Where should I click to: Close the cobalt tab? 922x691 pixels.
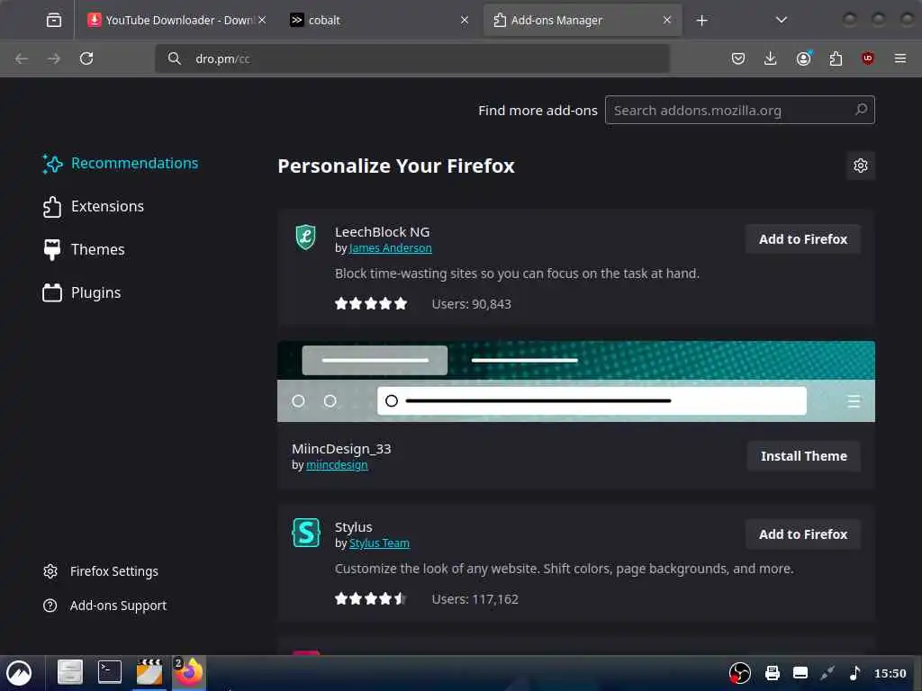point(465,21)
